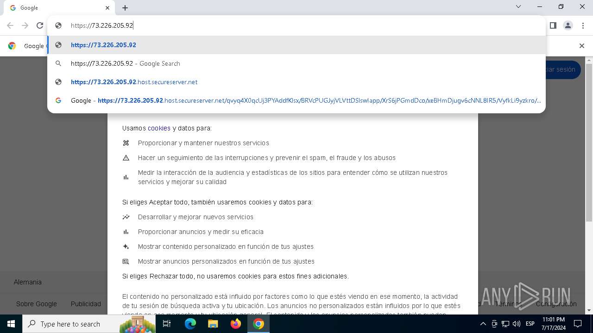Open the tab search chevron
This screenshot has width=593, height=333.
pyautogui.click(x=518, y=6)
